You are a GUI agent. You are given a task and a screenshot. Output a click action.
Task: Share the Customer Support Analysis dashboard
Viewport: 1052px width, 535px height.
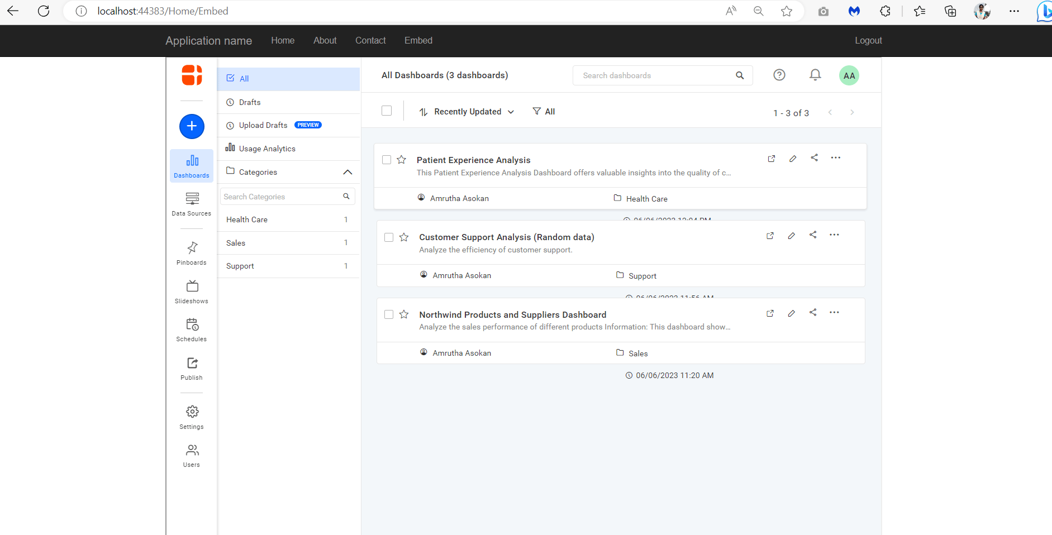pyautogui.click(x=813, y=235)
